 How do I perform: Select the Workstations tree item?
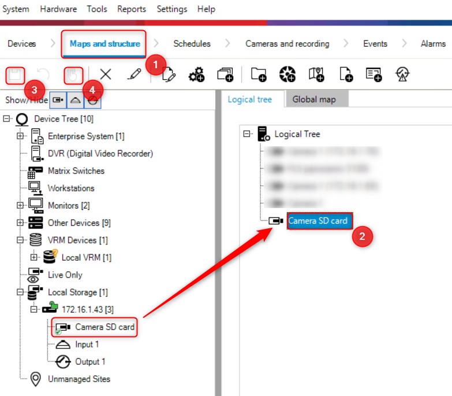click(x=71, y=188)
